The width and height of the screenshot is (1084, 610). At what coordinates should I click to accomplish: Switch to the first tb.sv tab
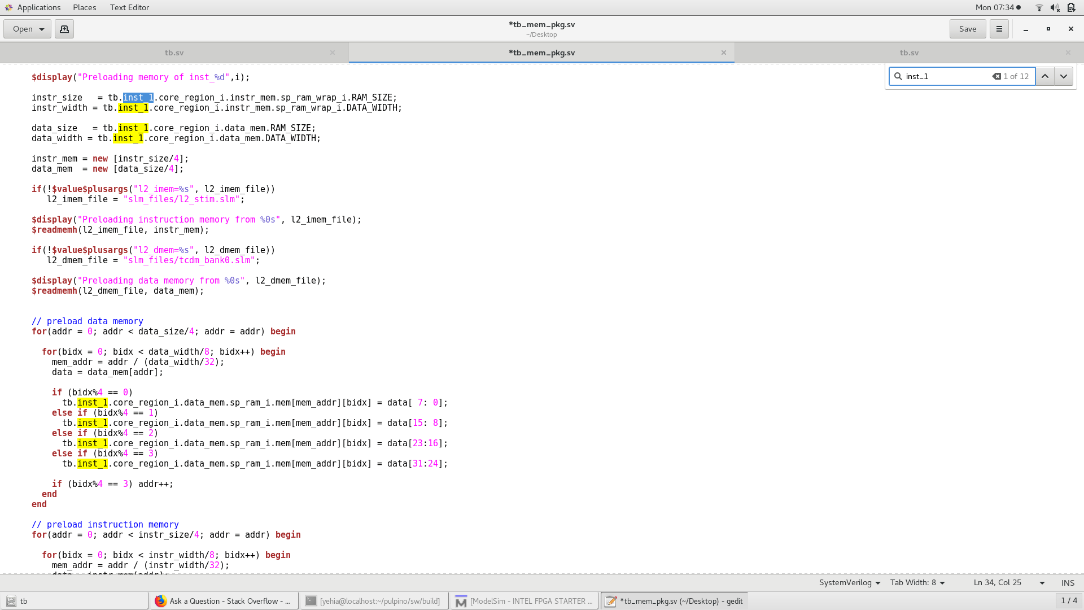coord(174,53)
